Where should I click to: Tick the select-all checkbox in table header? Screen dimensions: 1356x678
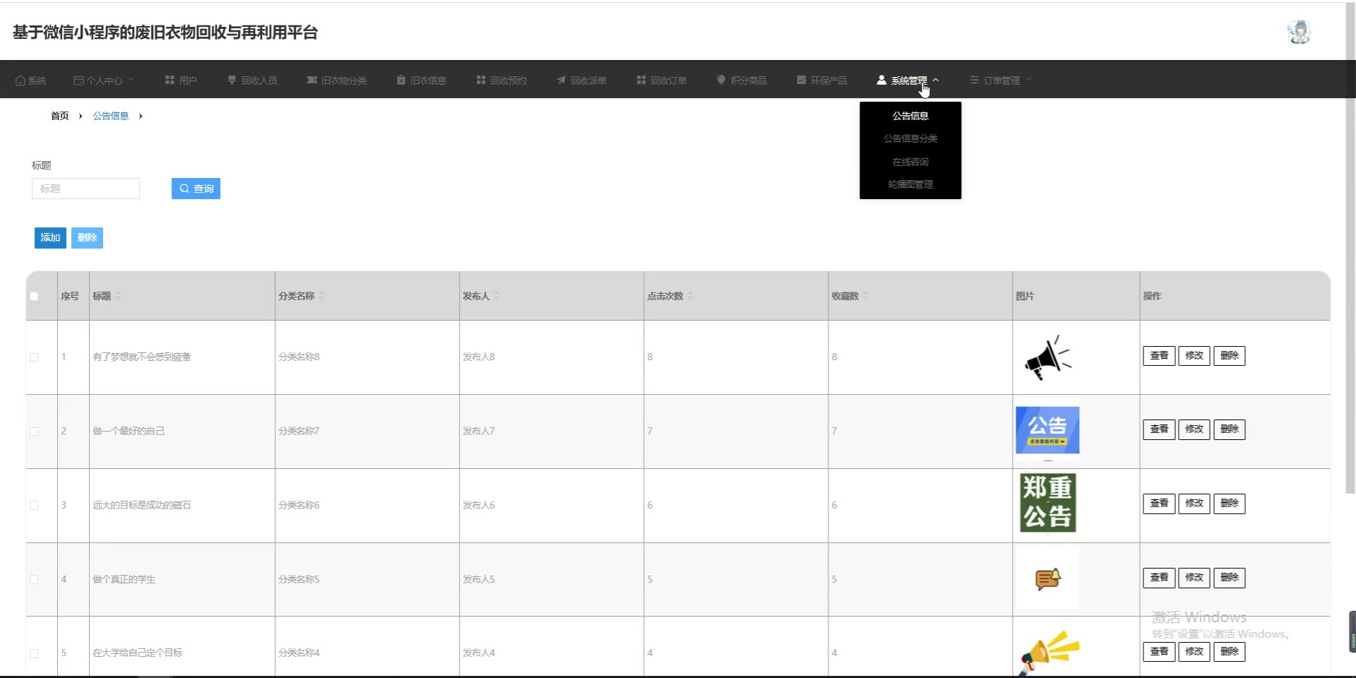(x=34, y=296)
